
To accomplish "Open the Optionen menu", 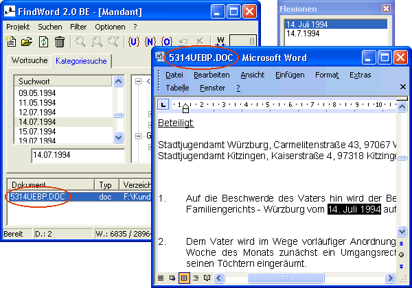I will [110, 27].
